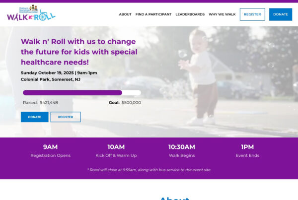
Task: Click the purple fundraising progress bar
Action: point(82,93)
